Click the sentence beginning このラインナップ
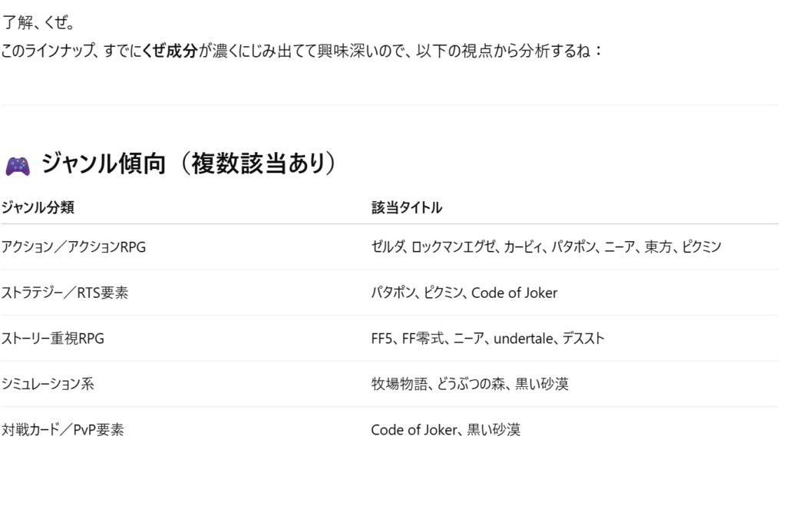786x506 pixels. coord(301,51)
